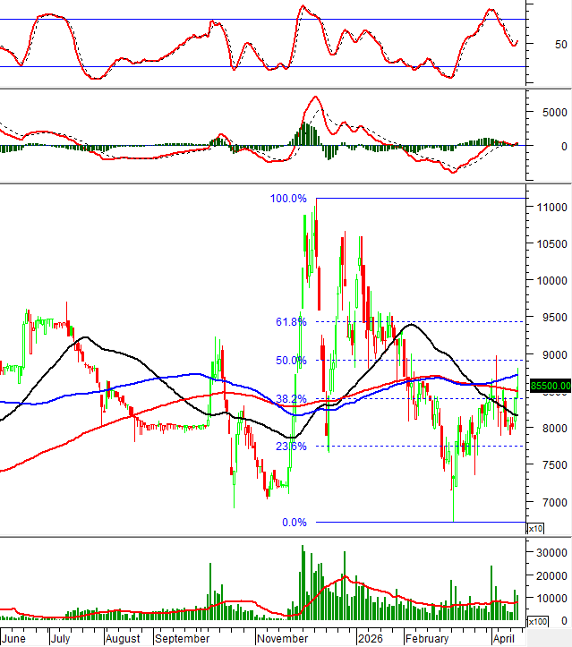This screenshot has width=572, height=647.
Task: Select the February time axis label
Action: [426, 639]
